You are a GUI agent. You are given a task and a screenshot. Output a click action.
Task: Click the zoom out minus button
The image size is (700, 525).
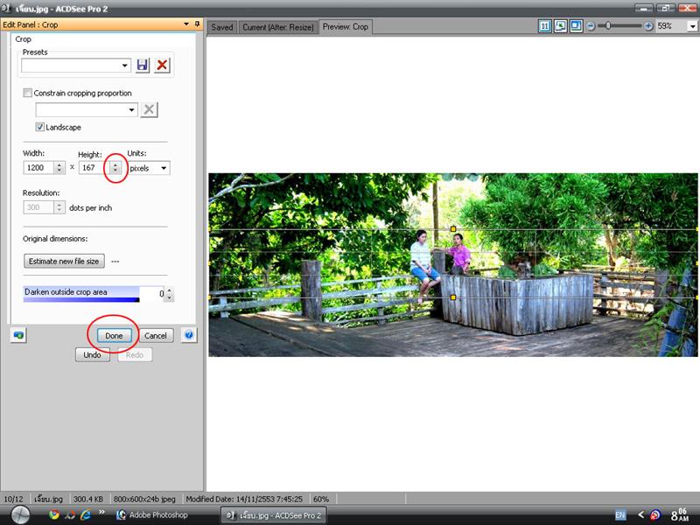591,26
